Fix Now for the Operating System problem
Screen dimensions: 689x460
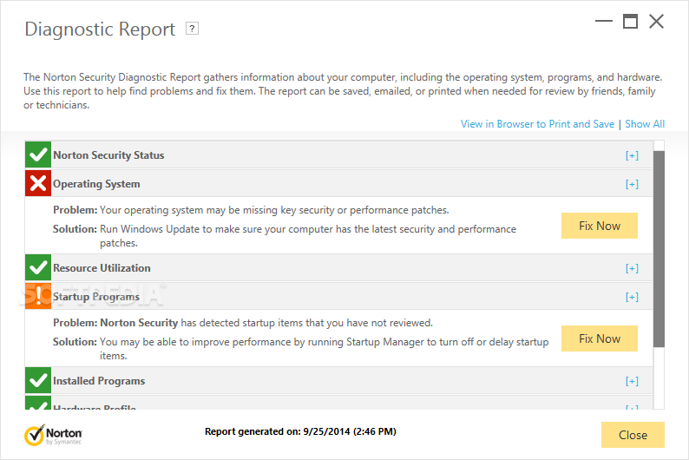600,226
